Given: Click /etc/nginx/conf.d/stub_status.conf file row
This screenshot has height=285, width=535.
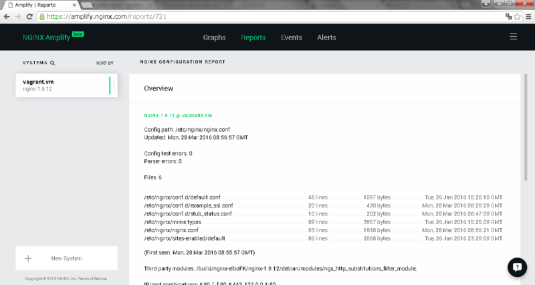Looking at the screenshot, I should (x=323, y=213).
